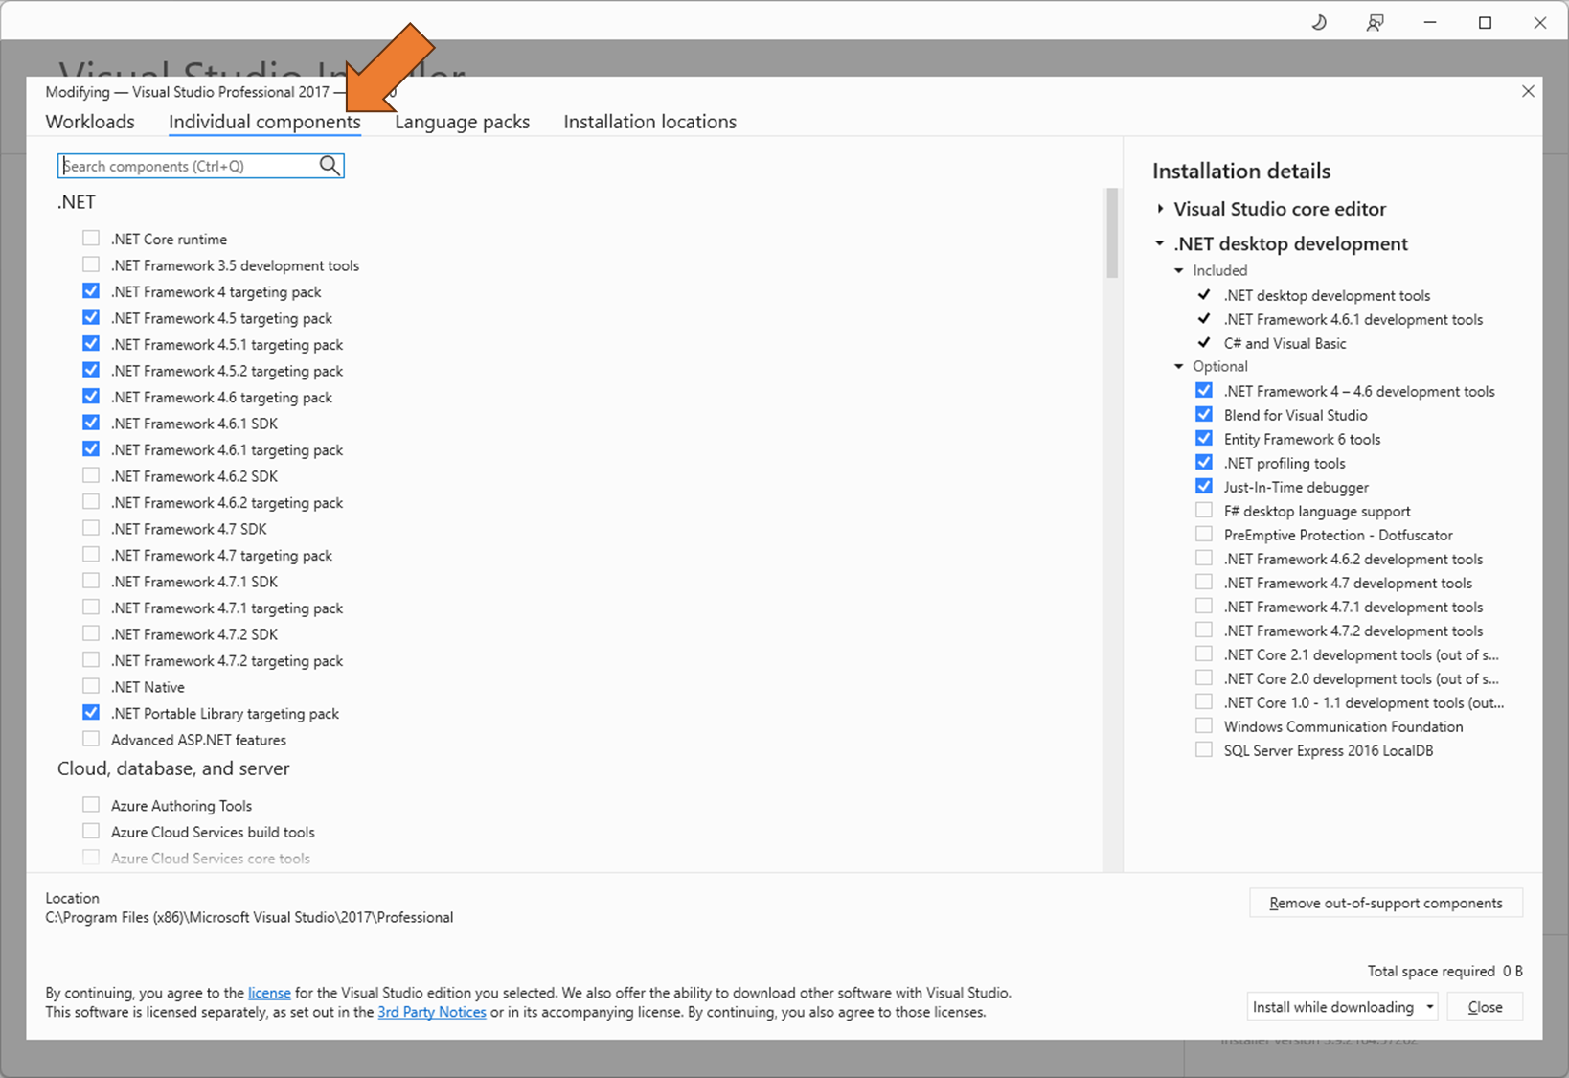Uncheck .NET Framework 4.6 targeting pack
The width and height of the screenshot is (1569, 1078).
click(91, 396)
